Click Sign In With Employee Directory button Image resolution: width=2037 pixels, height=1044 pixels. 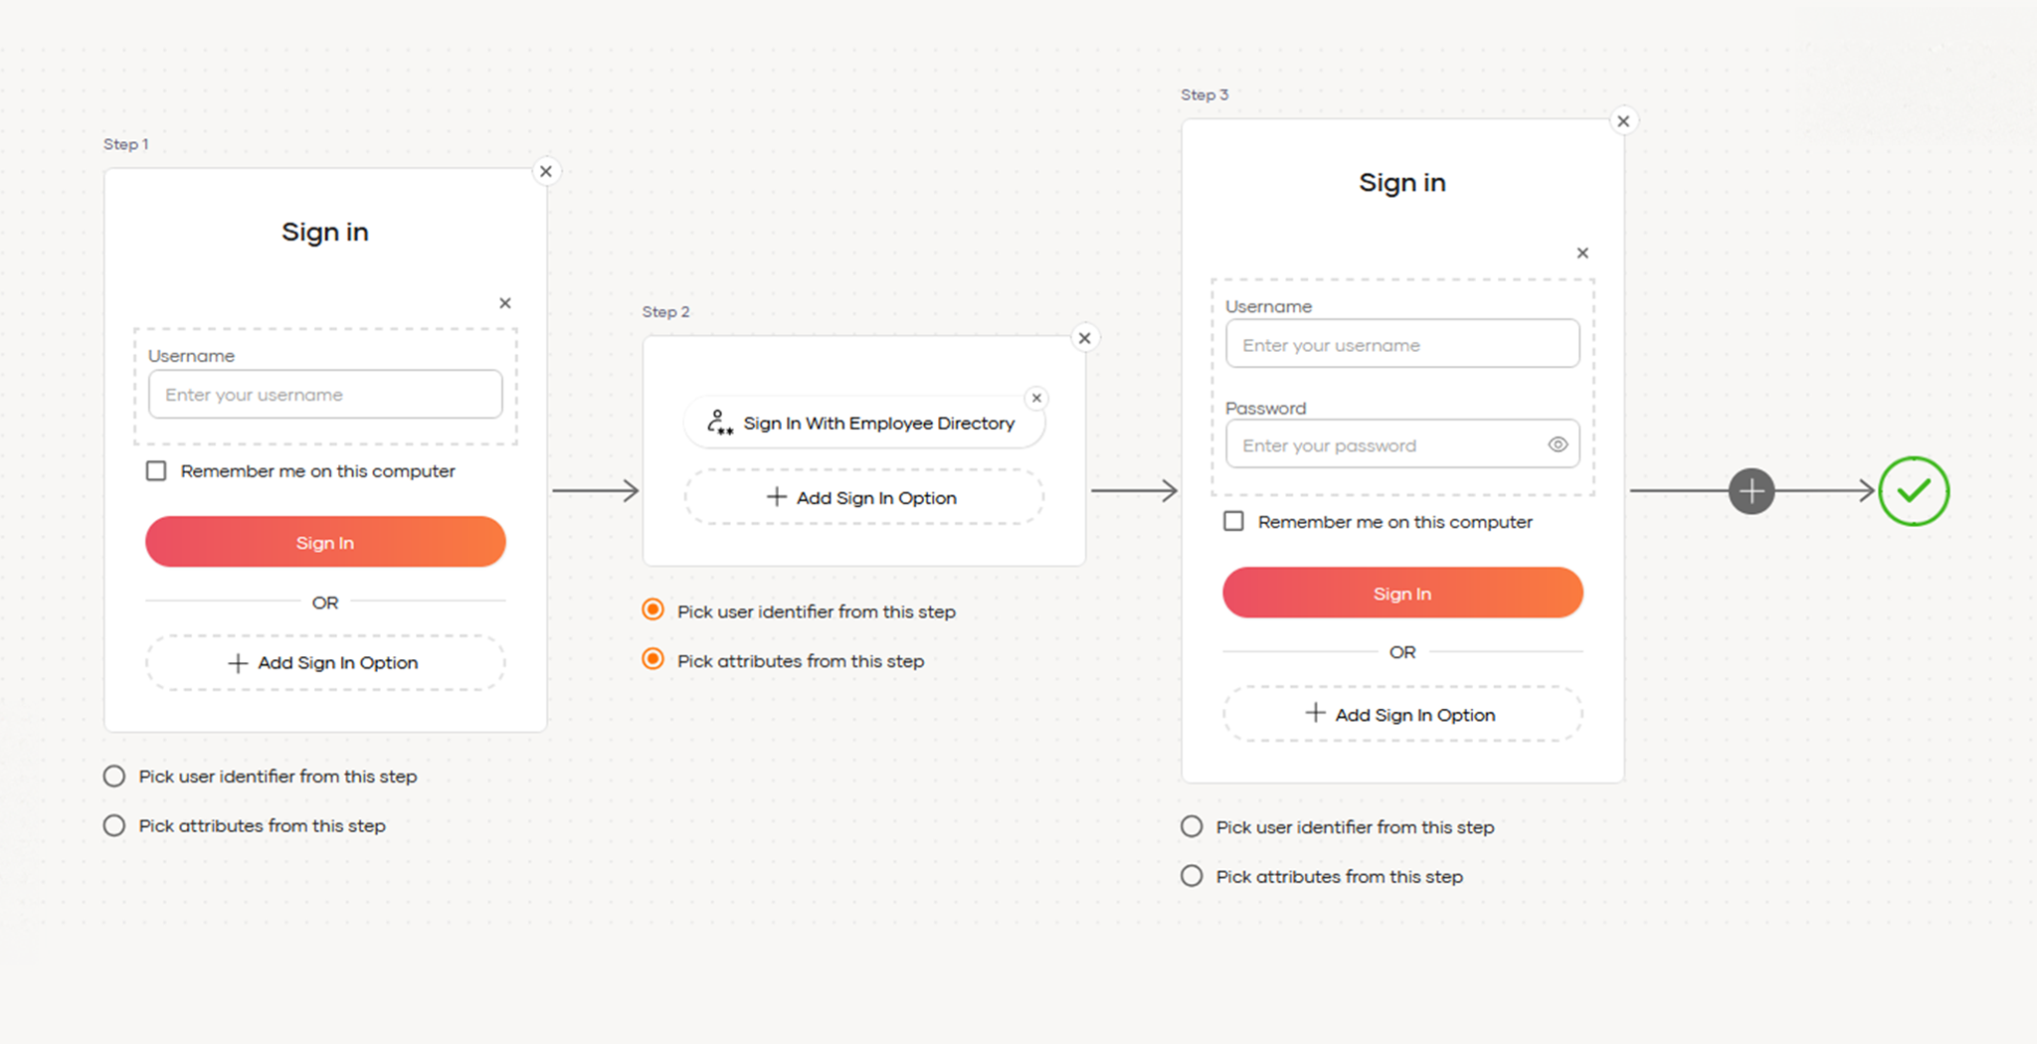point(863,424)
